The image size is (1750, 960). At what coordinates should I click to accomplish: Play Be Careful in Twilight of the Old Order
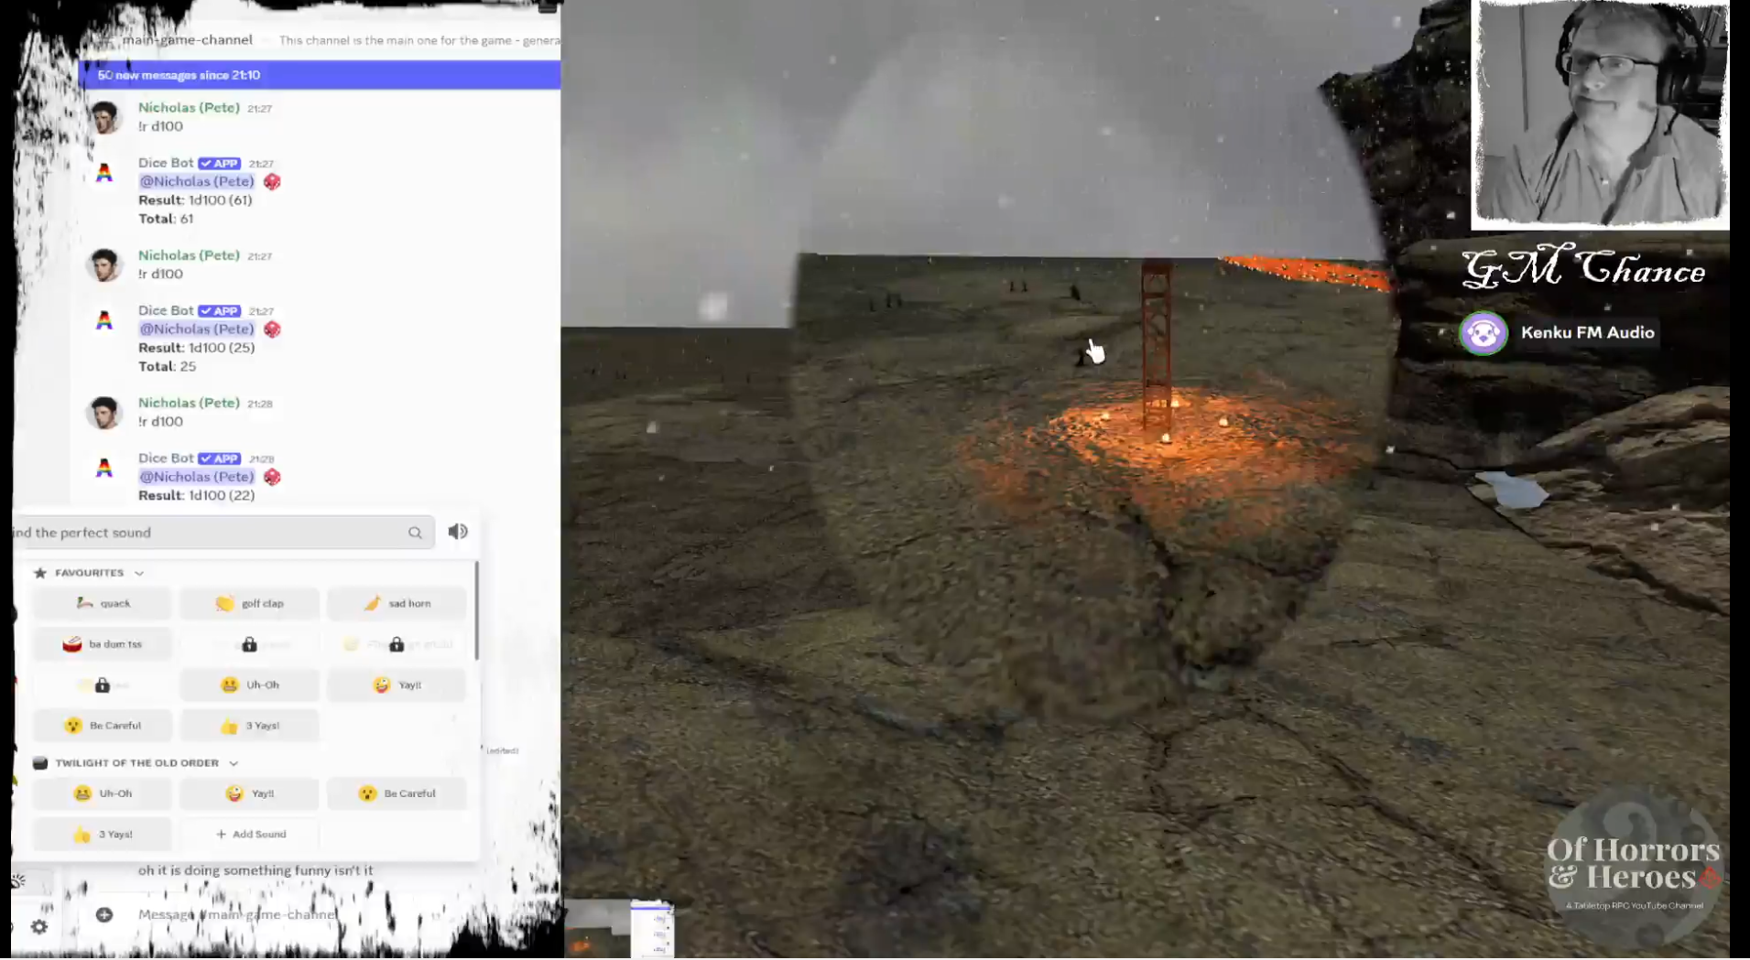point(397,793)
